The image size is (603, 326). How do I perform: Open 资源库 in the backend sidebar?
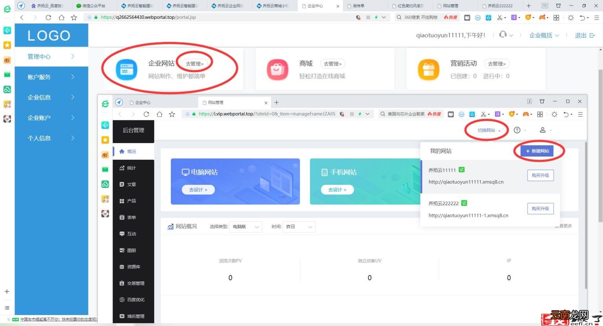coord(133,267)
